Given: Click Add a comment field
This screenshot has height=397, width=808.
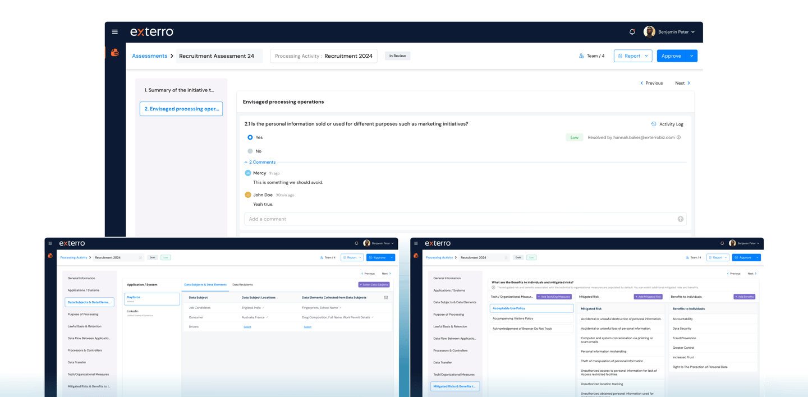Looking at the screenshot, I should point(465,219).
